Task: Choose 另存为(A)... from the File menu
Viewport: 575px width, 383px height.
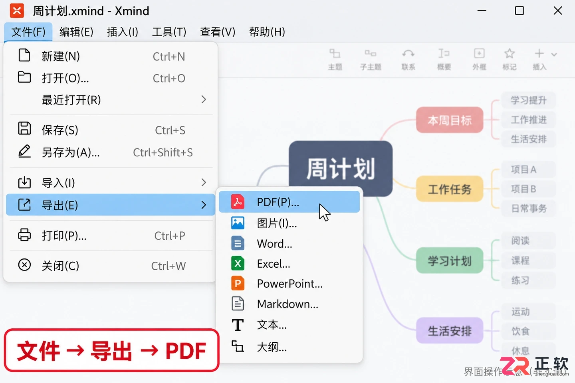Action: point(111,152)
